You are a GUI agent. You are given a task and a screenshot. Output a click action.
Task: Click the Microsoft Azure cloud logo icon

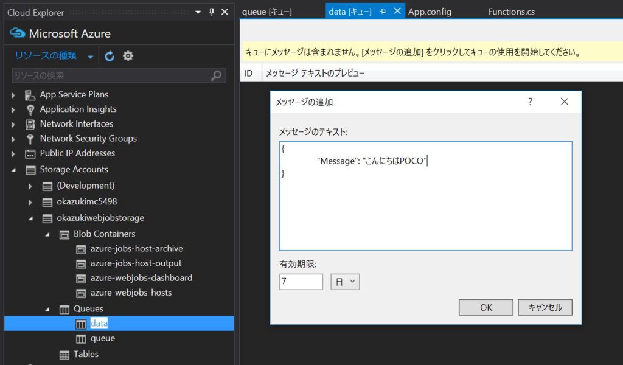click(17, 33)
